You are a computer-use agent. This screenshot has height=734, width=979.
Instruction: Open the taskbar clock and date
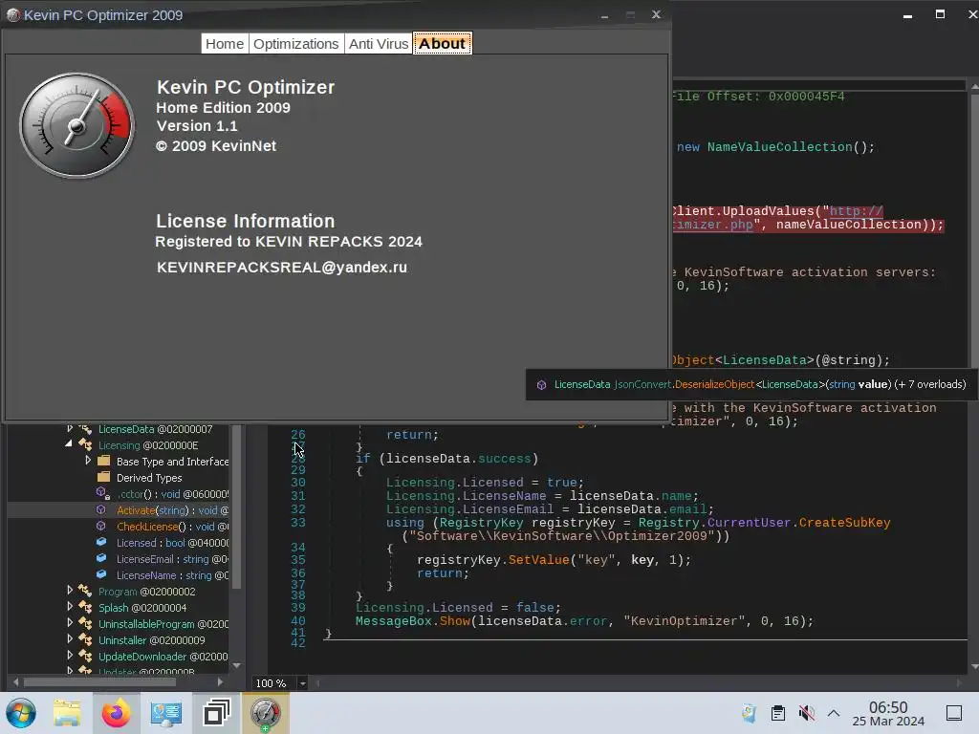coord(888,714)
